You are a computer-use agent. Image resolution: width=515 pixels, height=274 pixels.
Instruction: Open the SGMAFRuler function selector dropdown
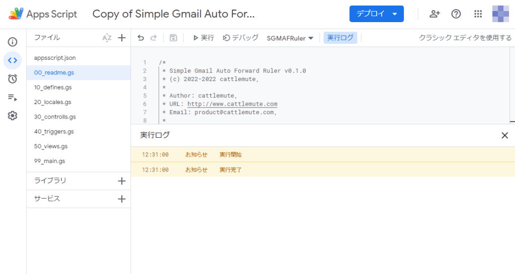click(x=290, y=38)
